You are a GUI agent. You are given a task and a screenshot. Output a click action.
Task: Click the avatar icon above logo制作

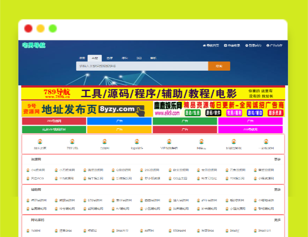click(137, 141)
